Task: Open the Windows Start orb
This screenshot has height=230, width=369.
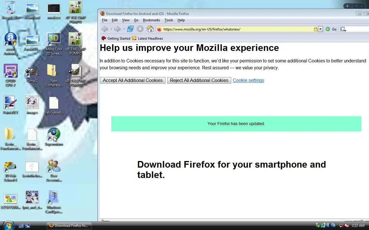Action: [8, 225]
